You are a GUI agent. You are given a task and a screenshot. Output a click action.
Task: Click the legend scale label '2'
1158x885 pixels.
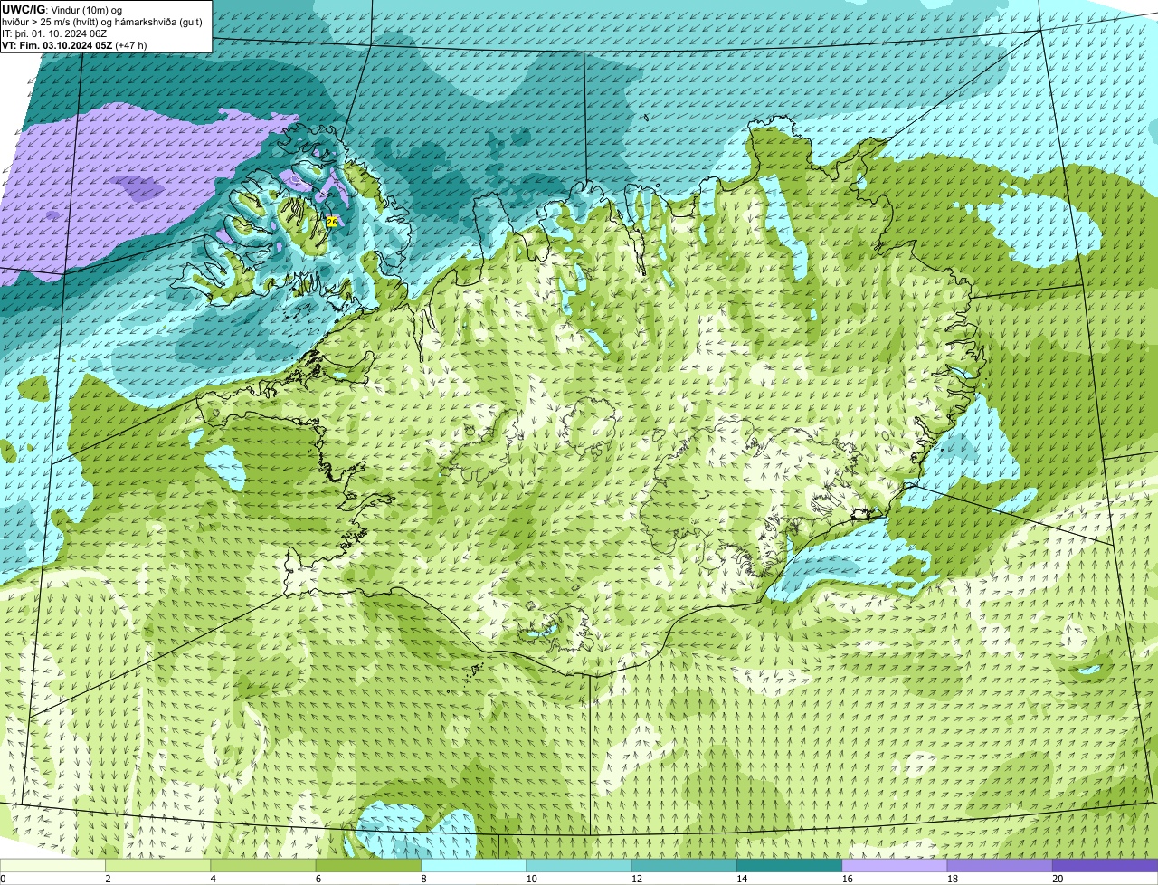coord(107,879)
